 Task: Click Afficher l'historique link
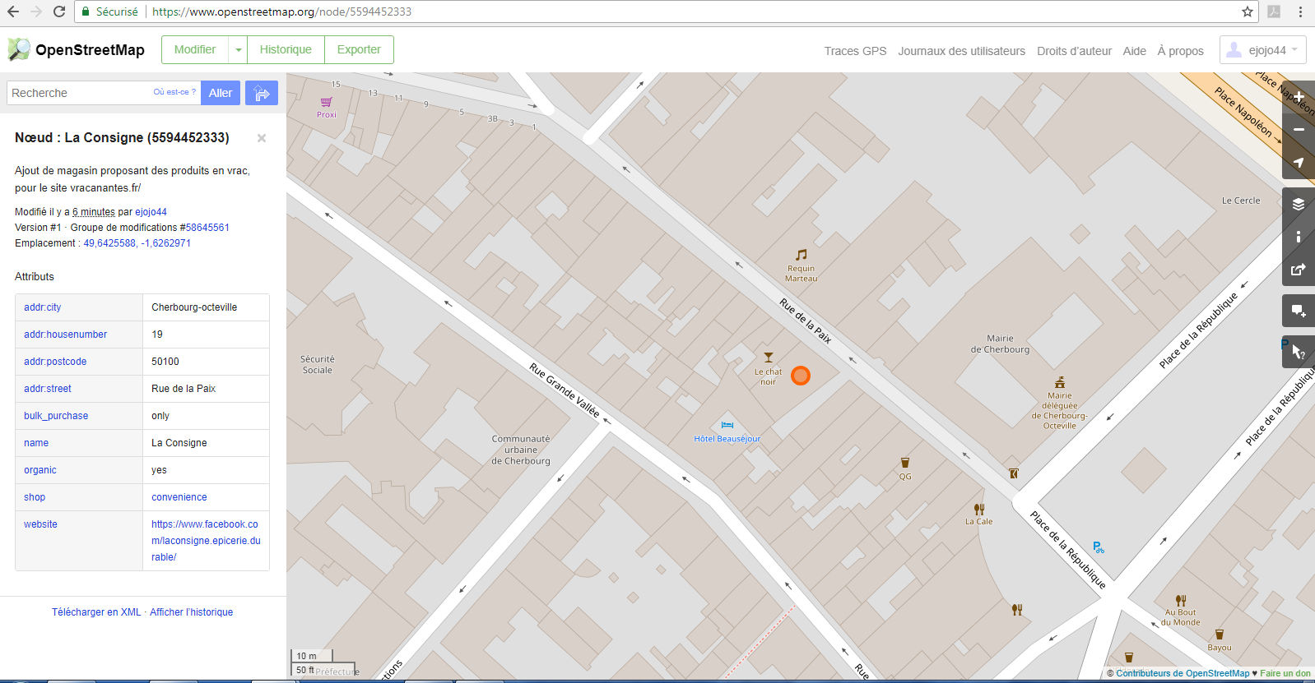click(191, 612)
